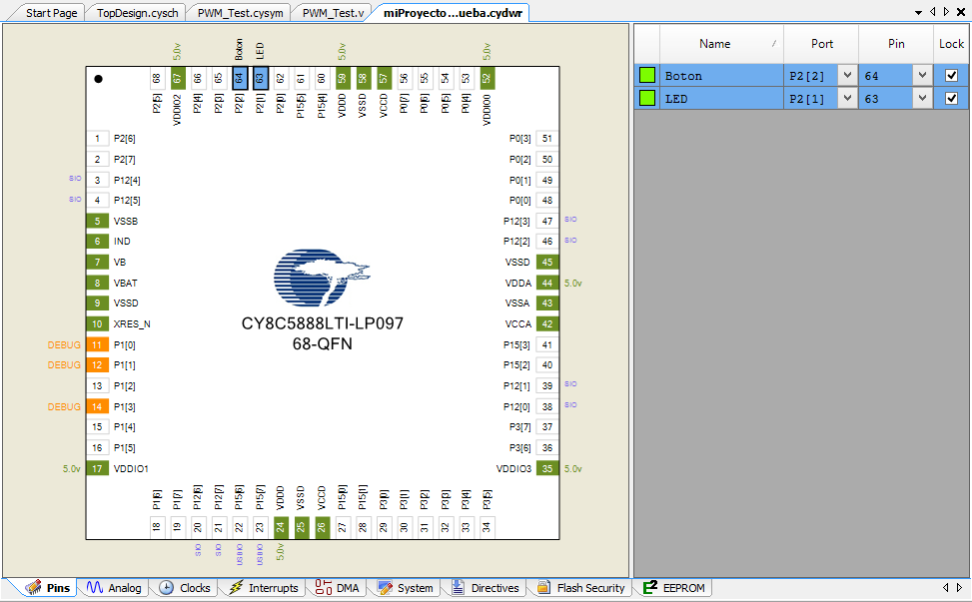Screen dimensions: 972x602
Task: Toggle the Lock checkbox for LED
Action: click(951, 98)
